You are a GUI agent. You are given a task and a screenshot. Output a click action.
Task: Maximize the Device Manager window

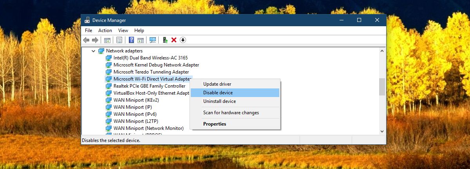(x=359, y=20)
